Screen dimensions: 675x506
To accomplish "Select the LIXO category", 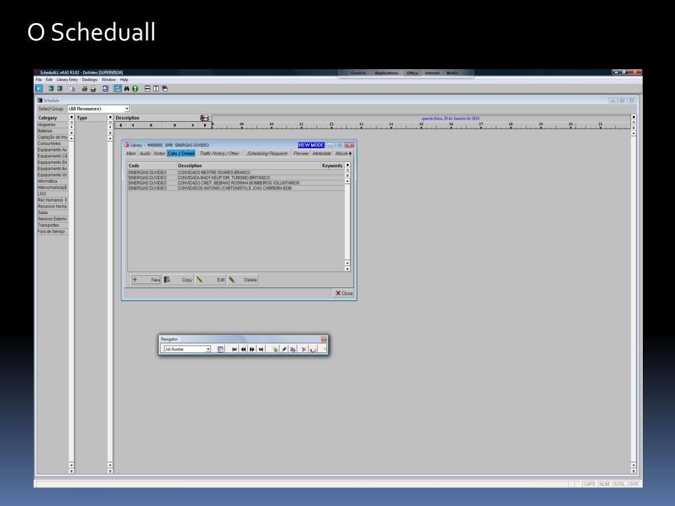I will pos(53,194).
